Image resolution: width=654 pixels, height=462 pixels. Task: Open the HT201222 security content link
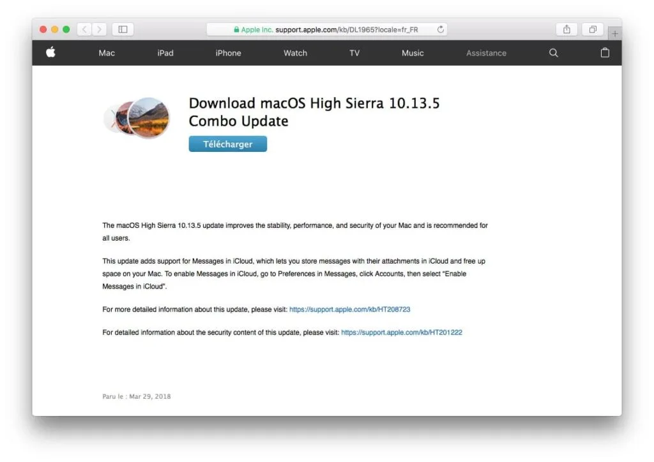(401, 332)
